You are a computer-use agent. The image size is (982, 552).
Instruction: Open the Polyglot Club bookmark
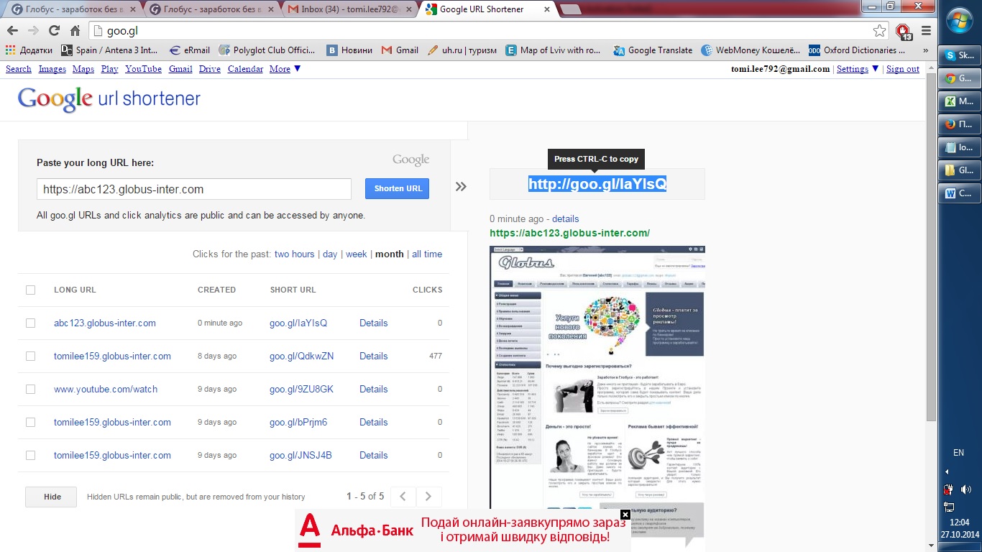[267, 50]
